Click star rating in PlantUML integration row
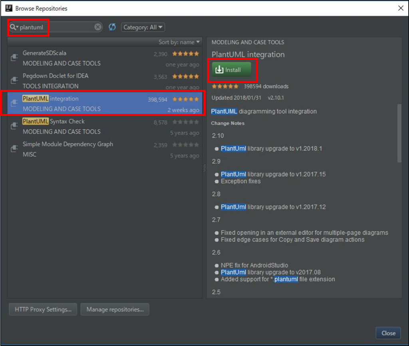This screenshot has width=409, height=346. (185, 99)
